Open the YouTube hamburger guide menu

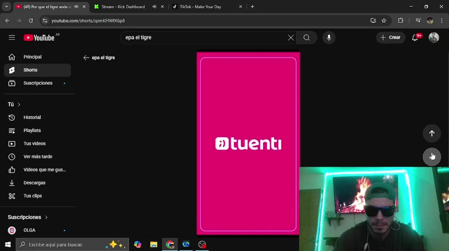[x=12, y=38]
